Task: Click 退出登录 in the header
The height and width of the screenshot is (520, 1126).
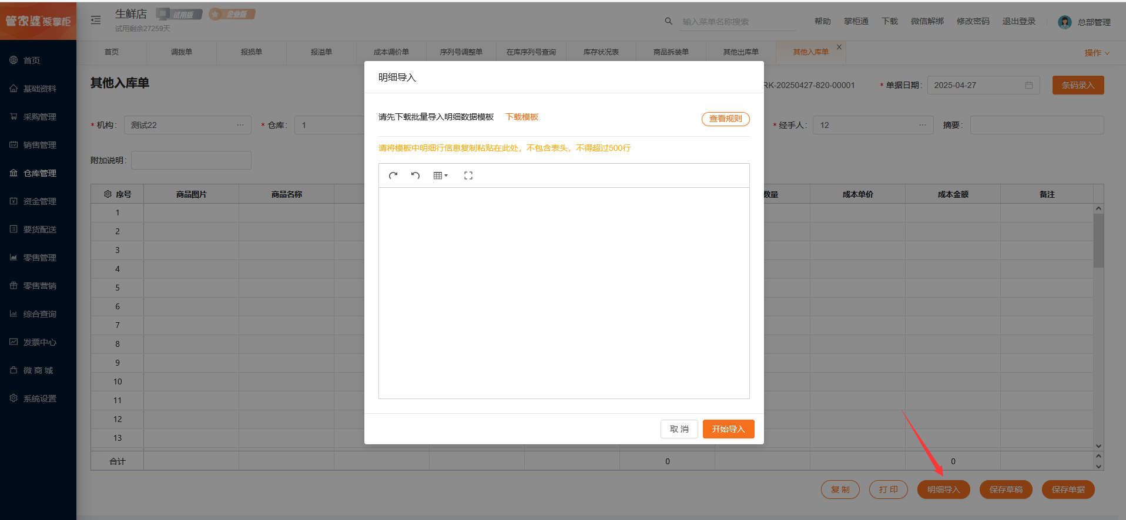Action: click(1019, 21)
